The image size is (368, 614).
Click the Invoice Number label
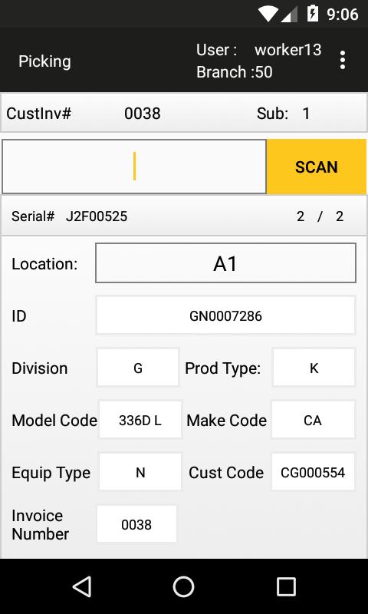pos(41,525)
